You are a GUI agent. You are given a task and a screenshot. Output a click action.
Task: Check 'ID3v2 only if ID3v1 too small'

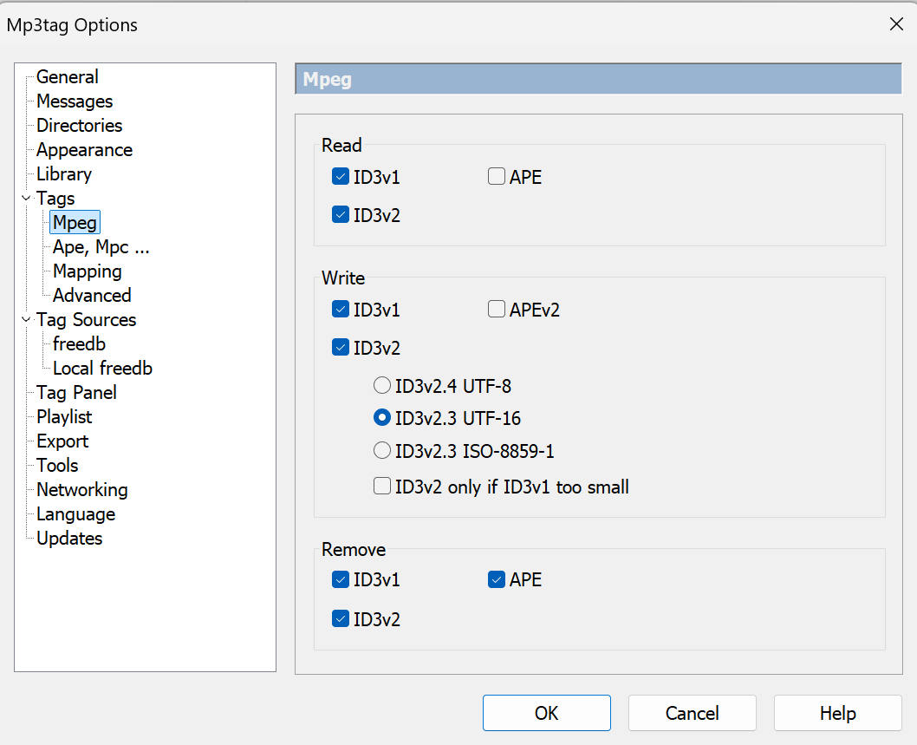(x=381, y=487)
